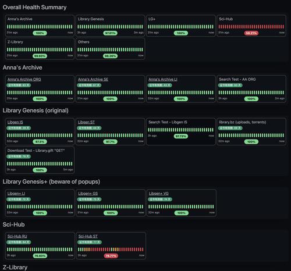Viewport: 291px width, 271px height.
Task: Click the certificate badge under Sci-Hub ST
Action: pos(90,242)
